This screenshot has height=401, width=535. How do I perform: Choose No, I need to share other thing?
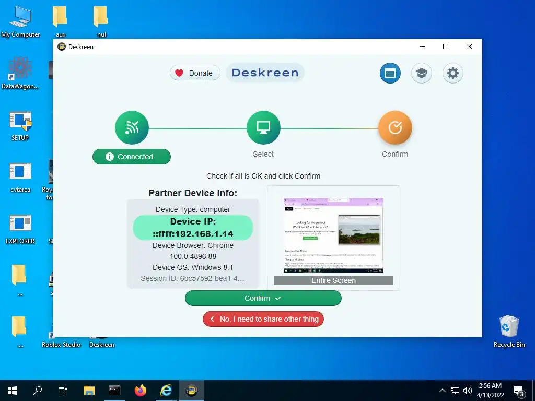263,319
